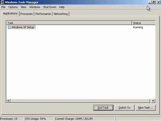Open the Help menu
The width and height of the screenshot is (161, 121).
coord(62,7)
